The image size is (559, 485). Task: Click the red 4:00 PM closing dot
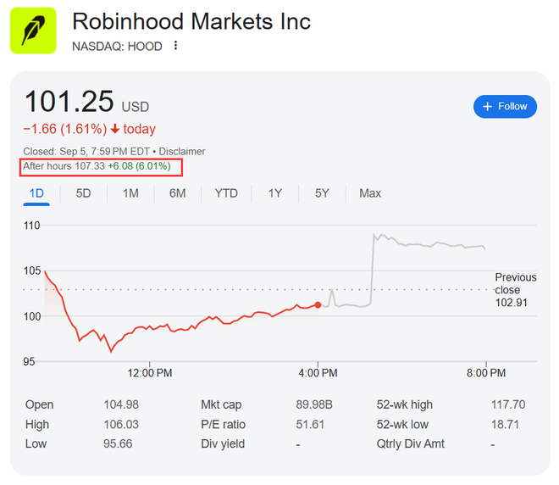pos(318,304)
